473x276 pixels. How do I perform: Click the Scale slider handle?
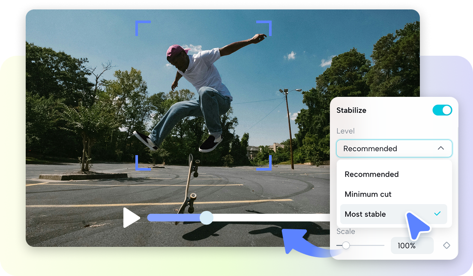[x=346, y=246]
